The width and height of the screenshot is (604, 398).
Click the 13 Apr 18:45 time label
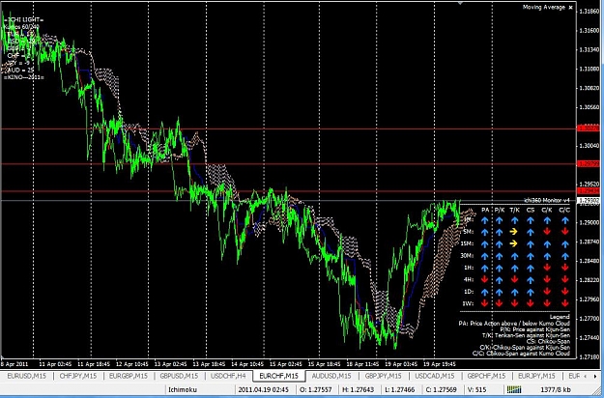[x=209, y=364]
